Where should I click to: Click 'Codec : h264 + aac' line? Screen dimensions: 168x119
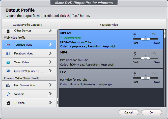87,65
